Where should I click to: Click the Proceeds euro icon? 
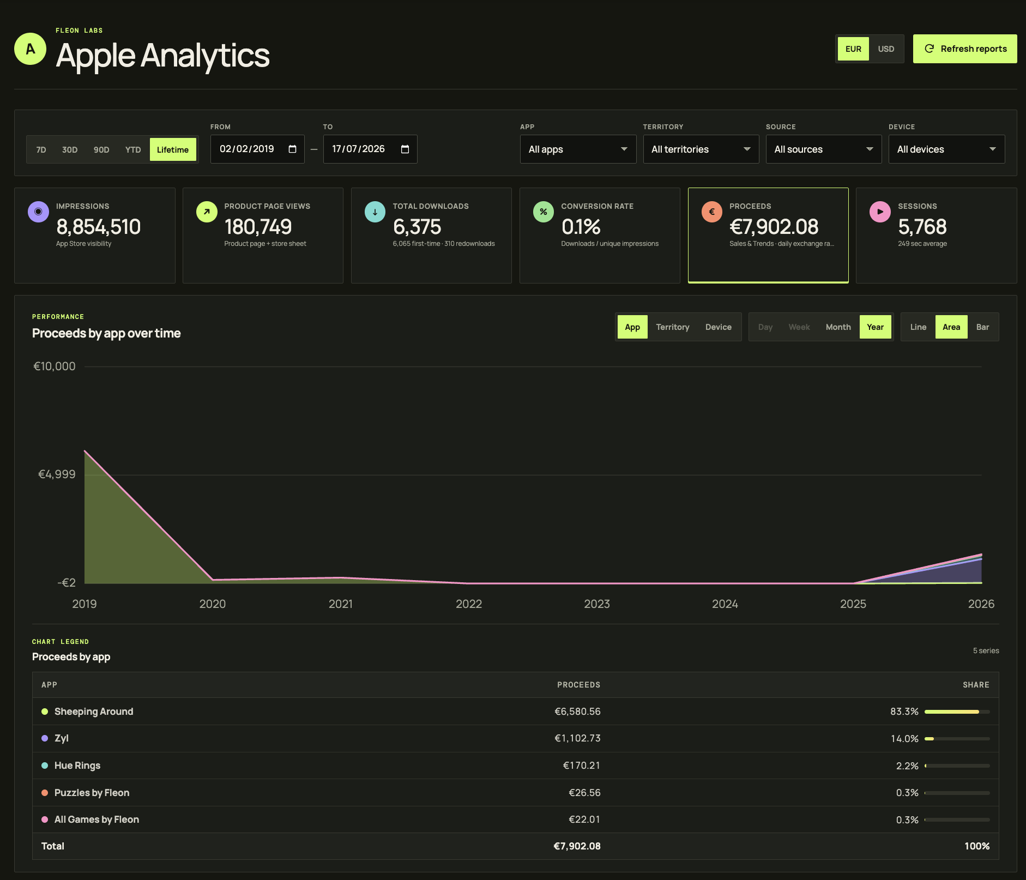pos(712,212)
